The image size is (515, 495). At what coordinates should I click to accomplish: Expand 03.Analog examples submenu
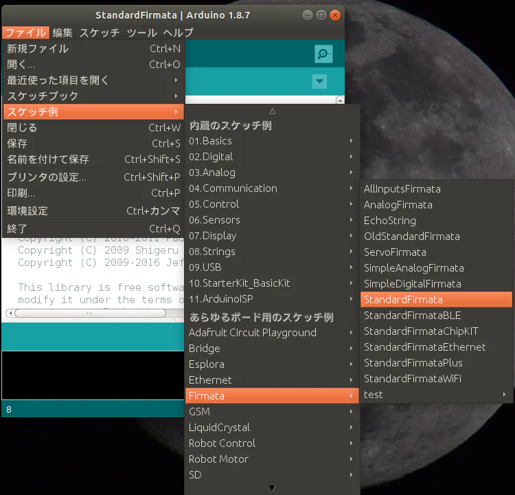272,173
